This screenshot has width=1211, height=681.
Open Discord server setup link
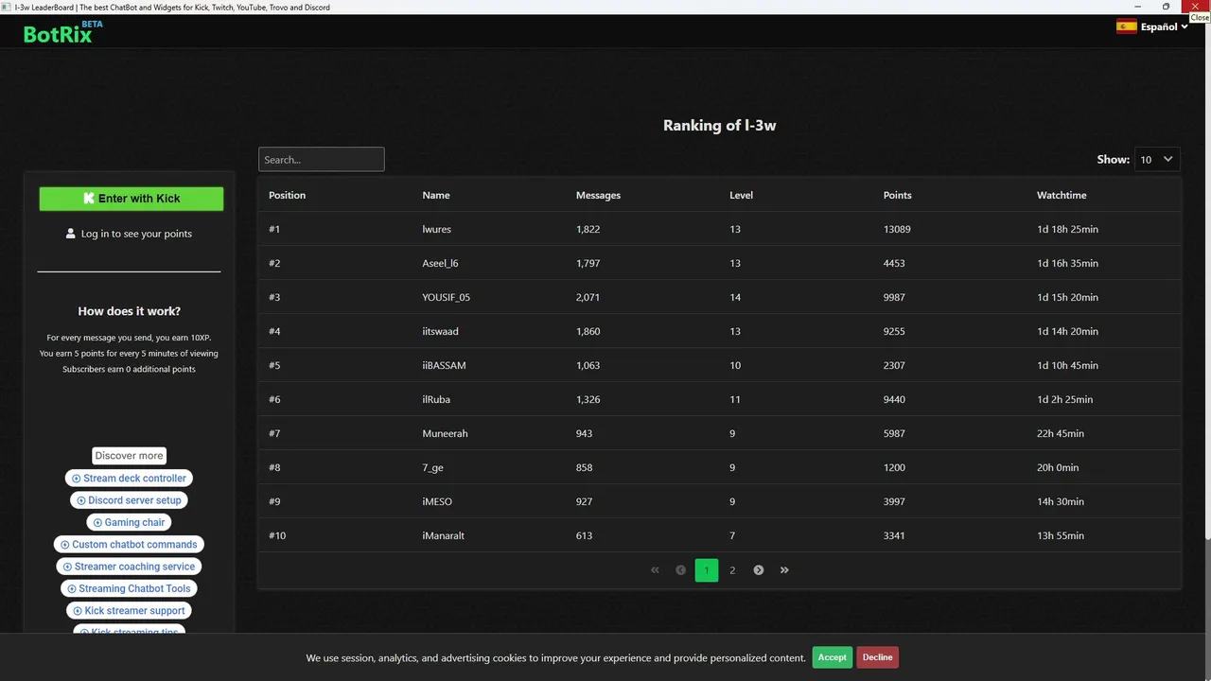point(129,500)
